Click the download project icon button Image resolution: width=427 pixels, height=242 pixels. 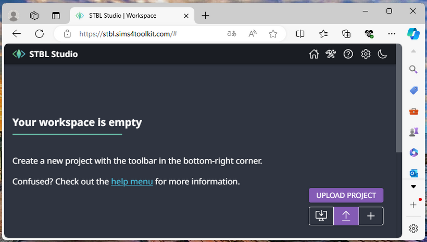[321, 216]
